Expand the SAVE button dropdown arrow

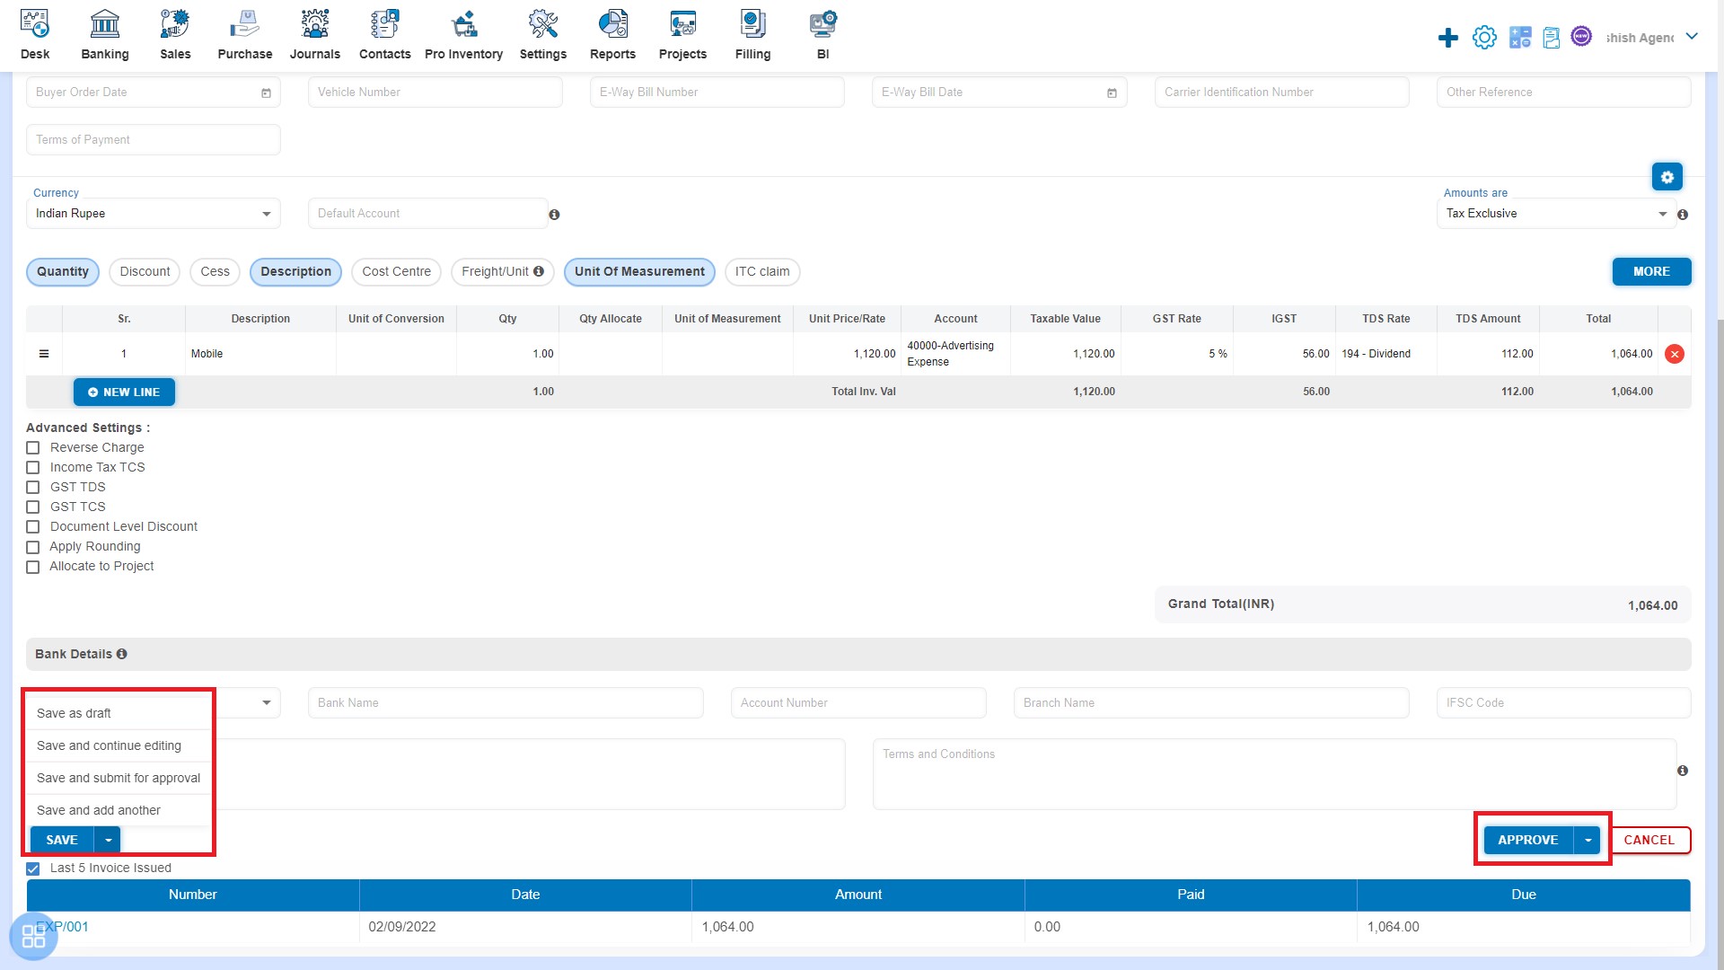(x=108, y=840)
